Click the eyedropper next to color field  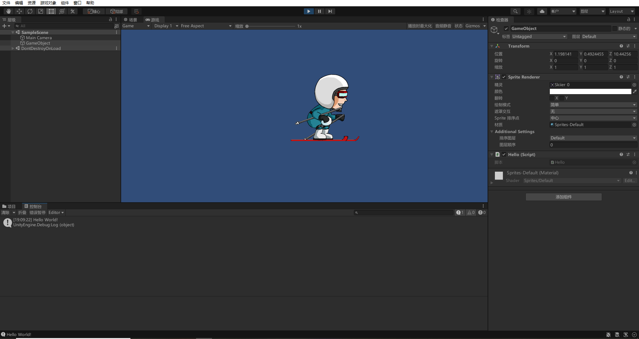635,91
